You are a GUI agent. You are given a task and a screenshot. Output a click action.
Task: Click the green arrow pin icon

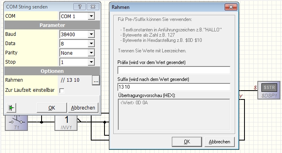pyautogui.click(x=11, y=108)
